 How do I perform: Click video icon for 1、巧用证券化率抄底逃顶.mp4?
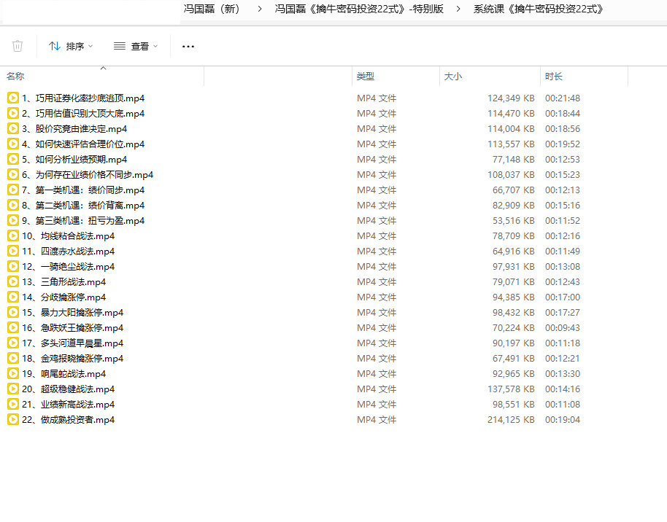[x=13, y=98]
